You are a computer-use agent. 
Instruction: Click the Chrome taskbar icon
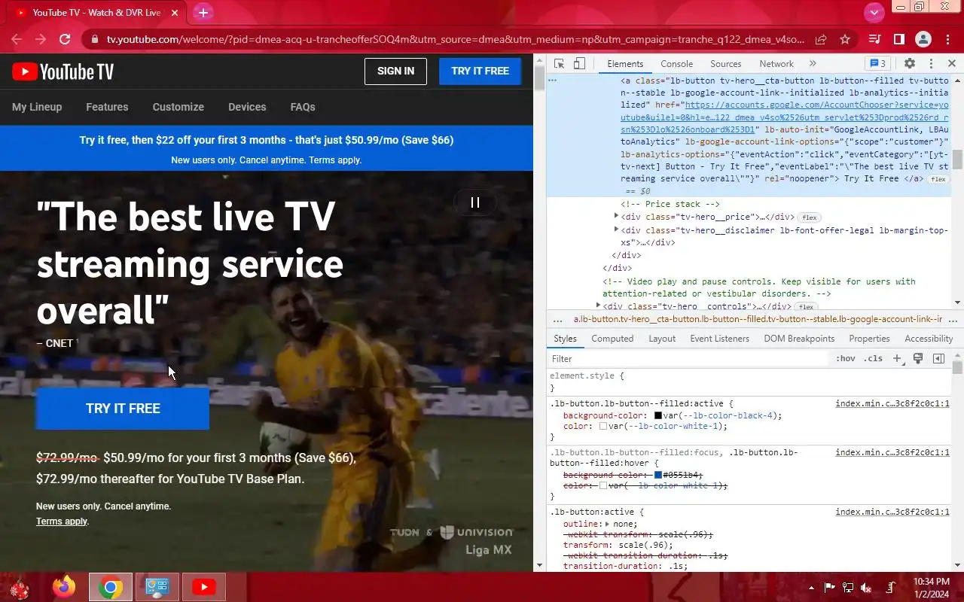(x=111, y=587)
